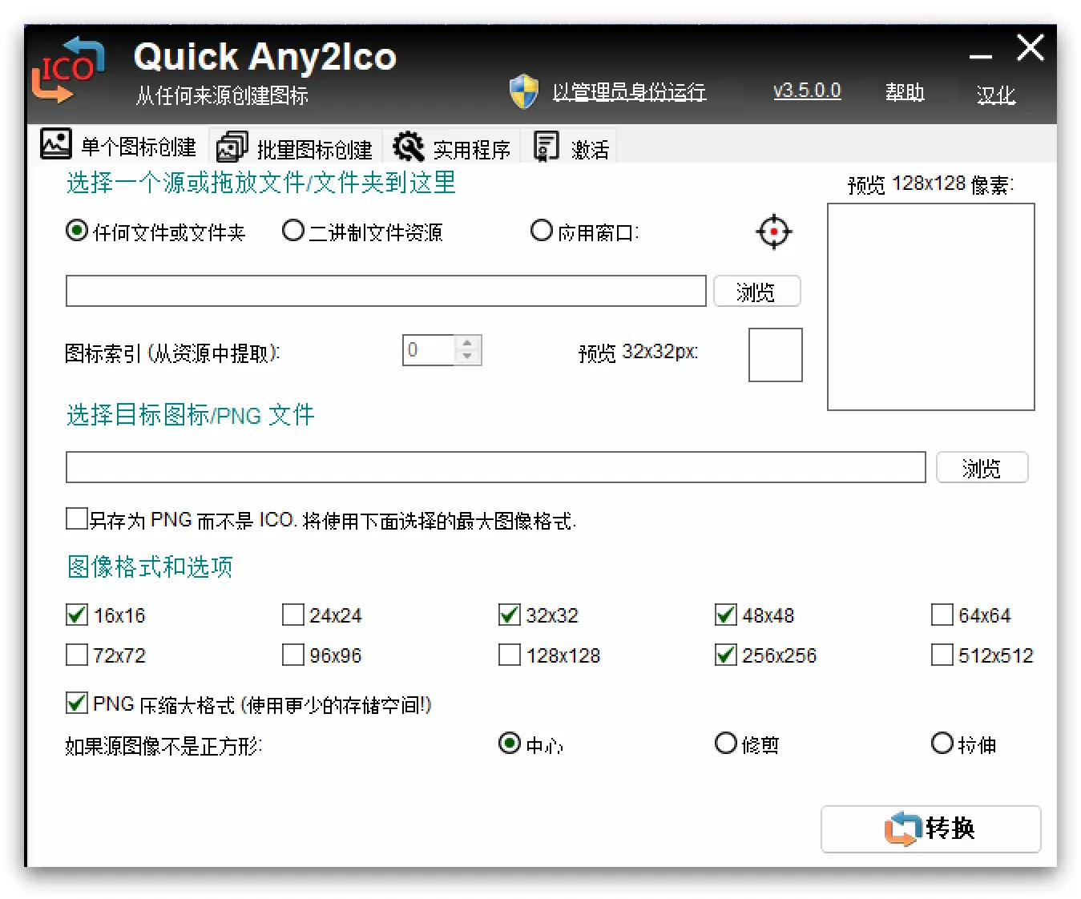
Task: Click the source file path input field
Action: pyautogui.click(x=385, y=291)
